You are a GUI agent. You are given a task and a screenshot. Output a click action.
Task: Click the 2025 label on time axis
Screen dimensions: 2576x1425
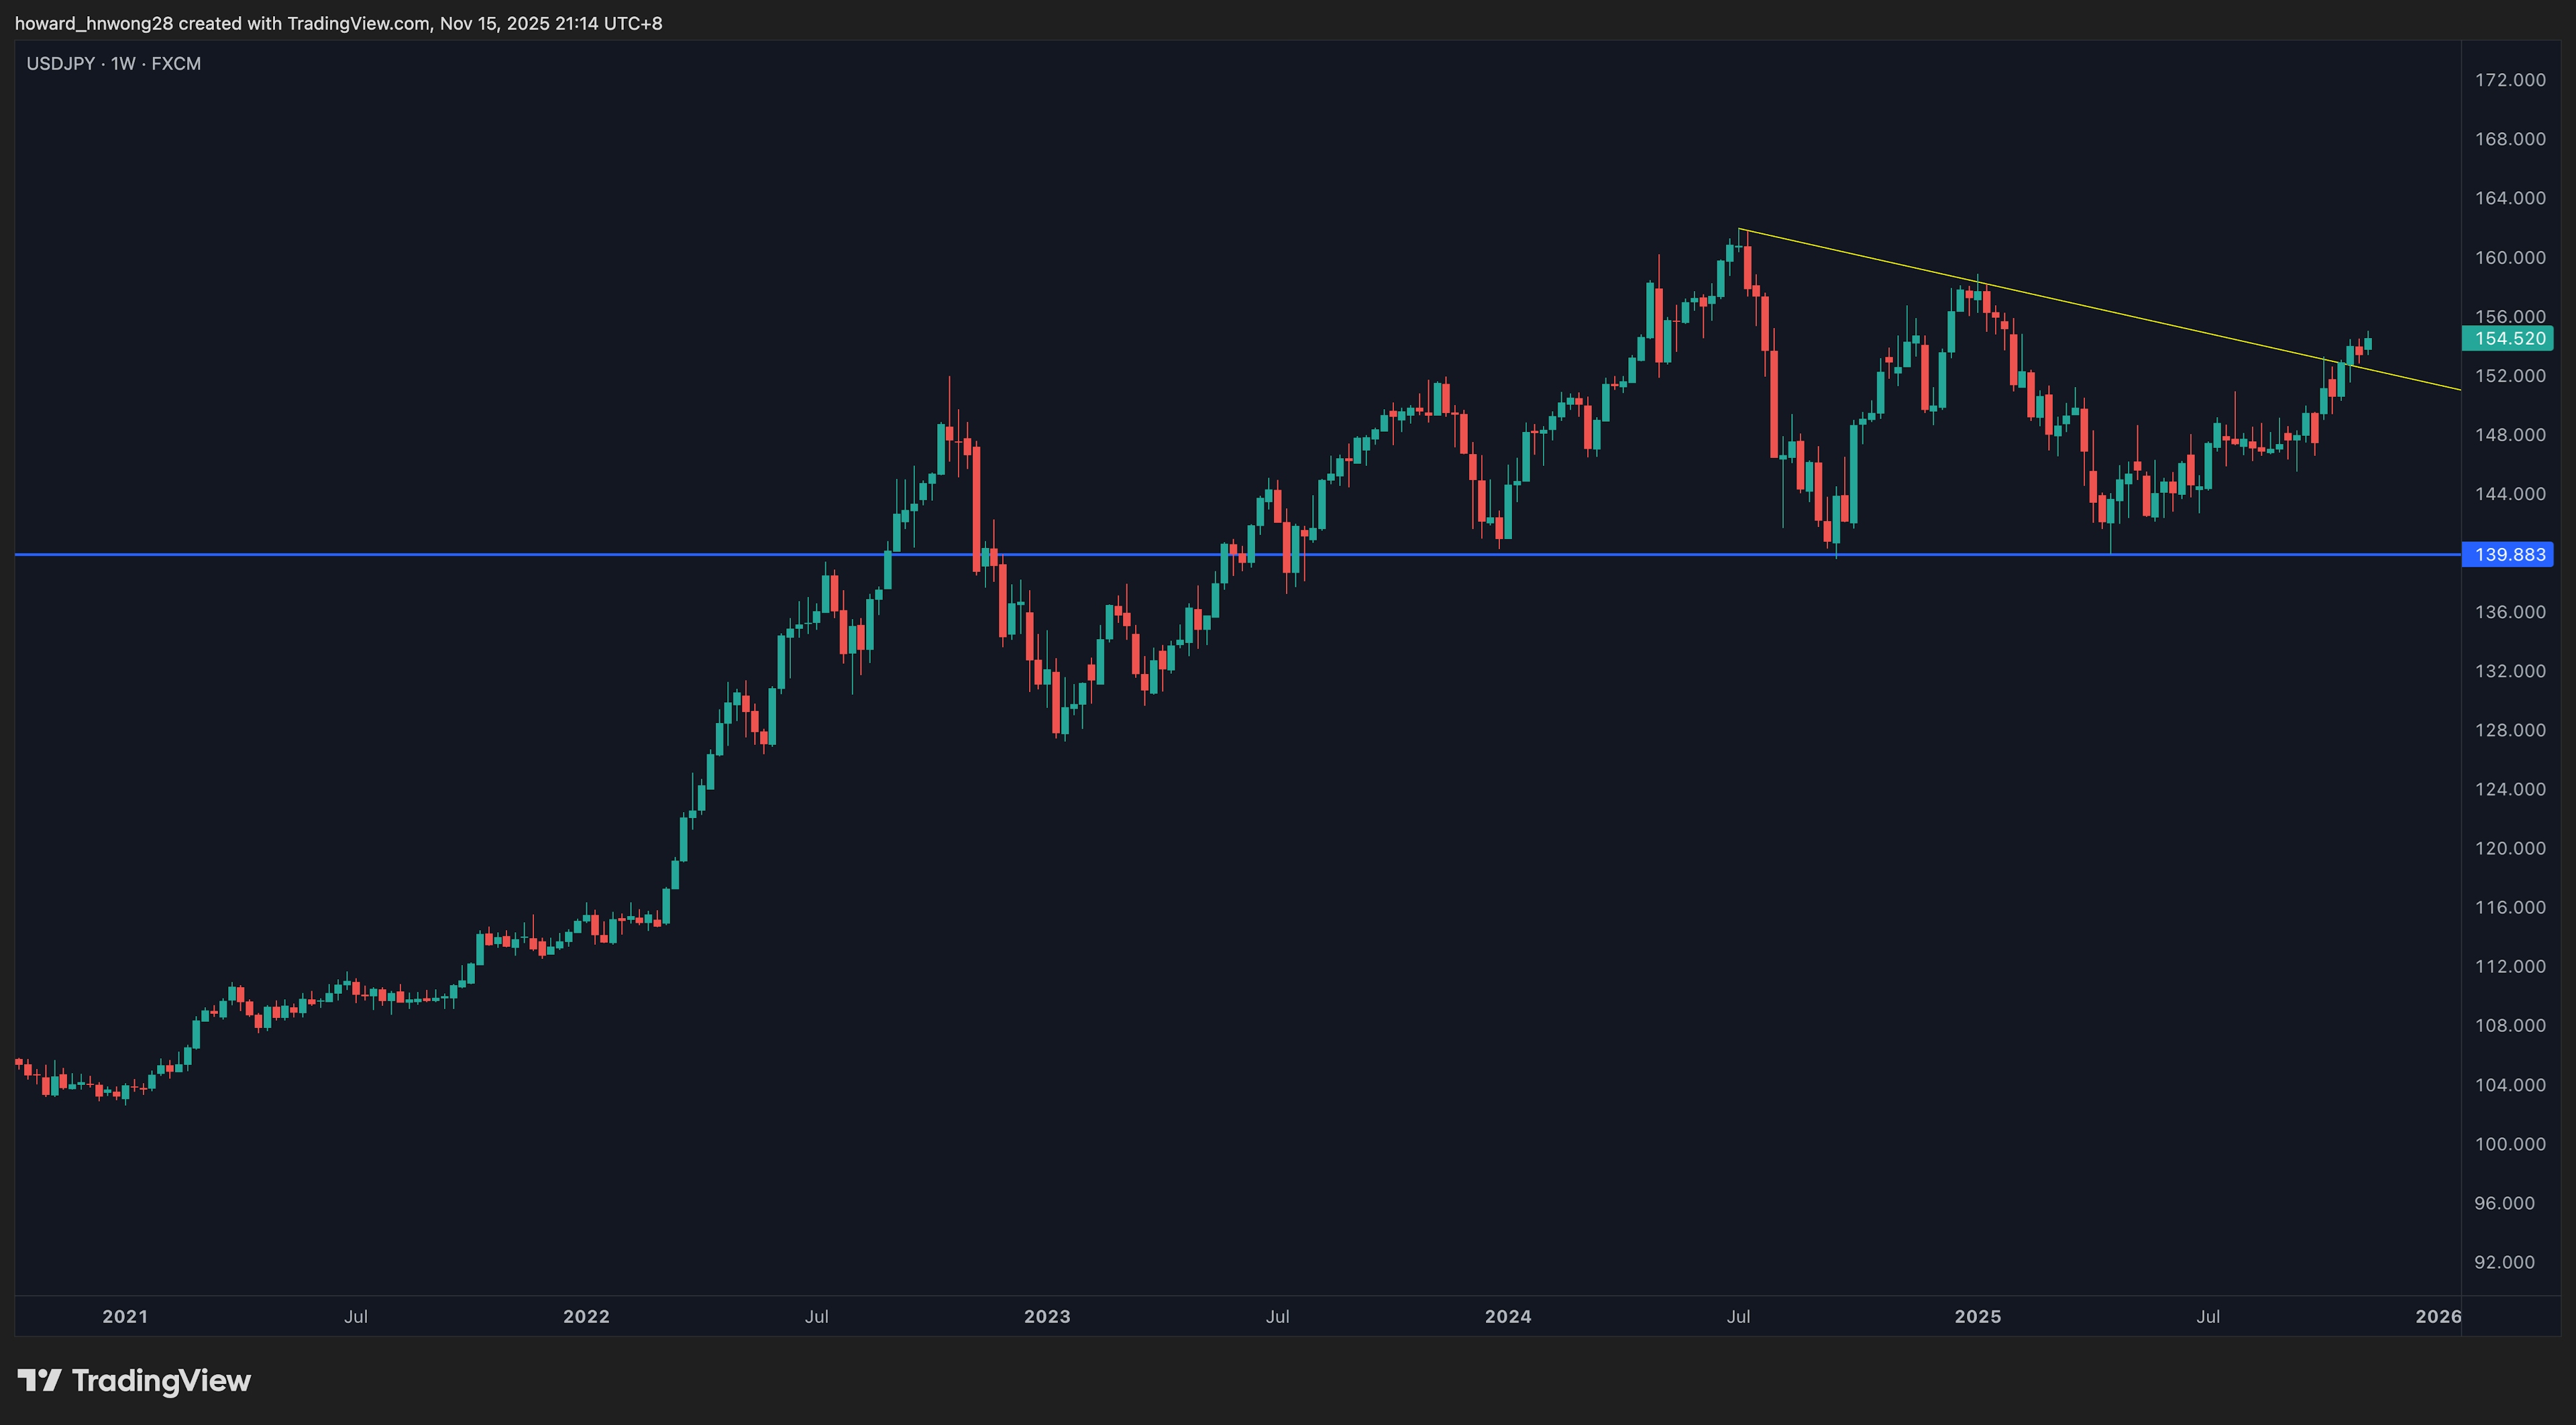(x=1977, y=1316)
